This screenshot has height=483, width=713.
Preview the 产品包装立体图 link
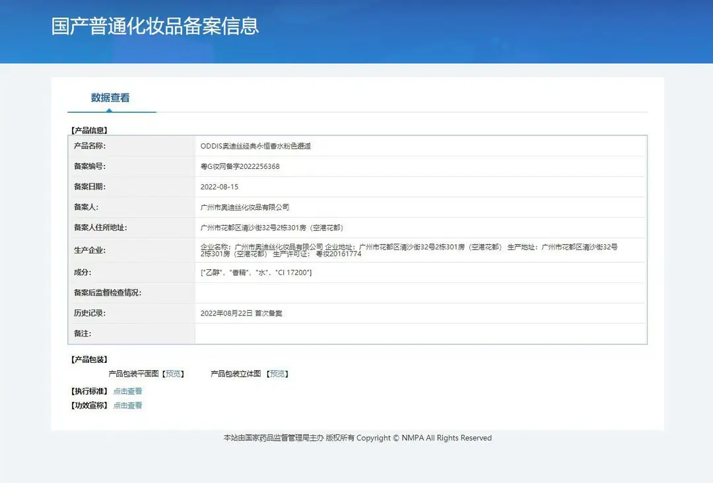[277, 373]
